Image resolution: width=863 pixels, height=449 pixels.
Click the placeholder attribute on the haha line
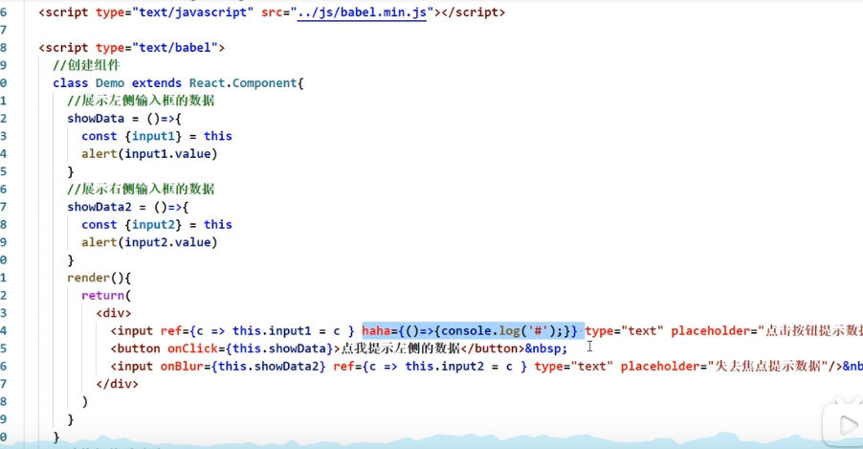[766, 330]
